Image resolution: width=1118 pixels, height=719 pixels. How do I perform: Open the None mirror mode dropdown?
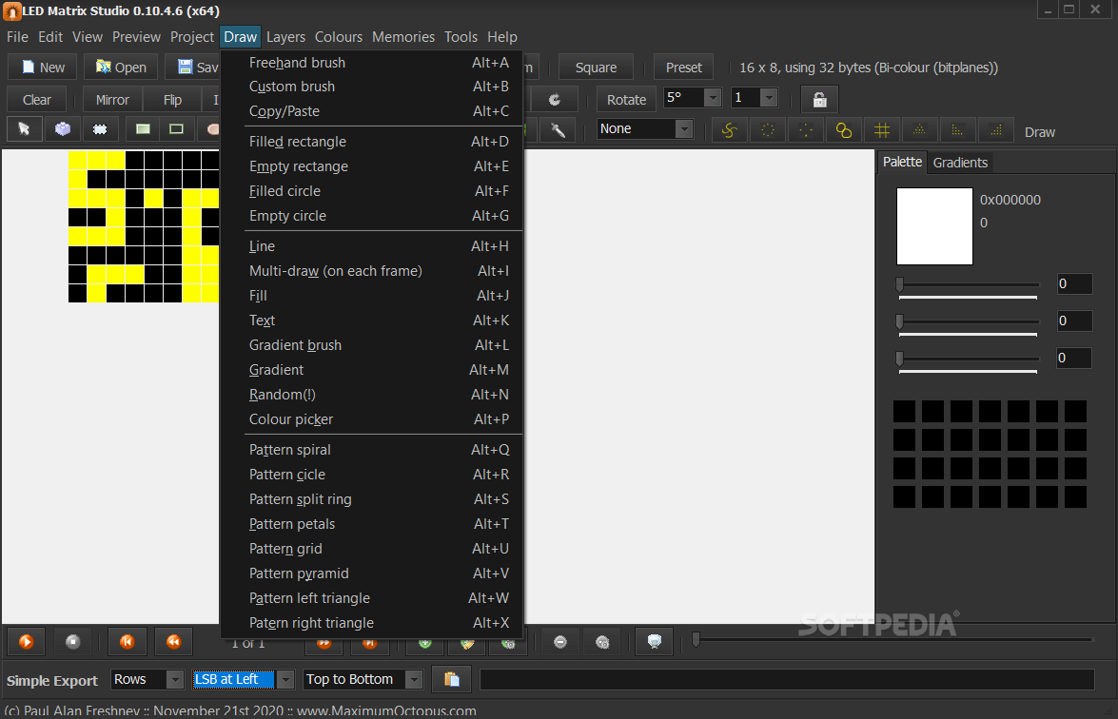pyautogui.click(x=684, y=129)
